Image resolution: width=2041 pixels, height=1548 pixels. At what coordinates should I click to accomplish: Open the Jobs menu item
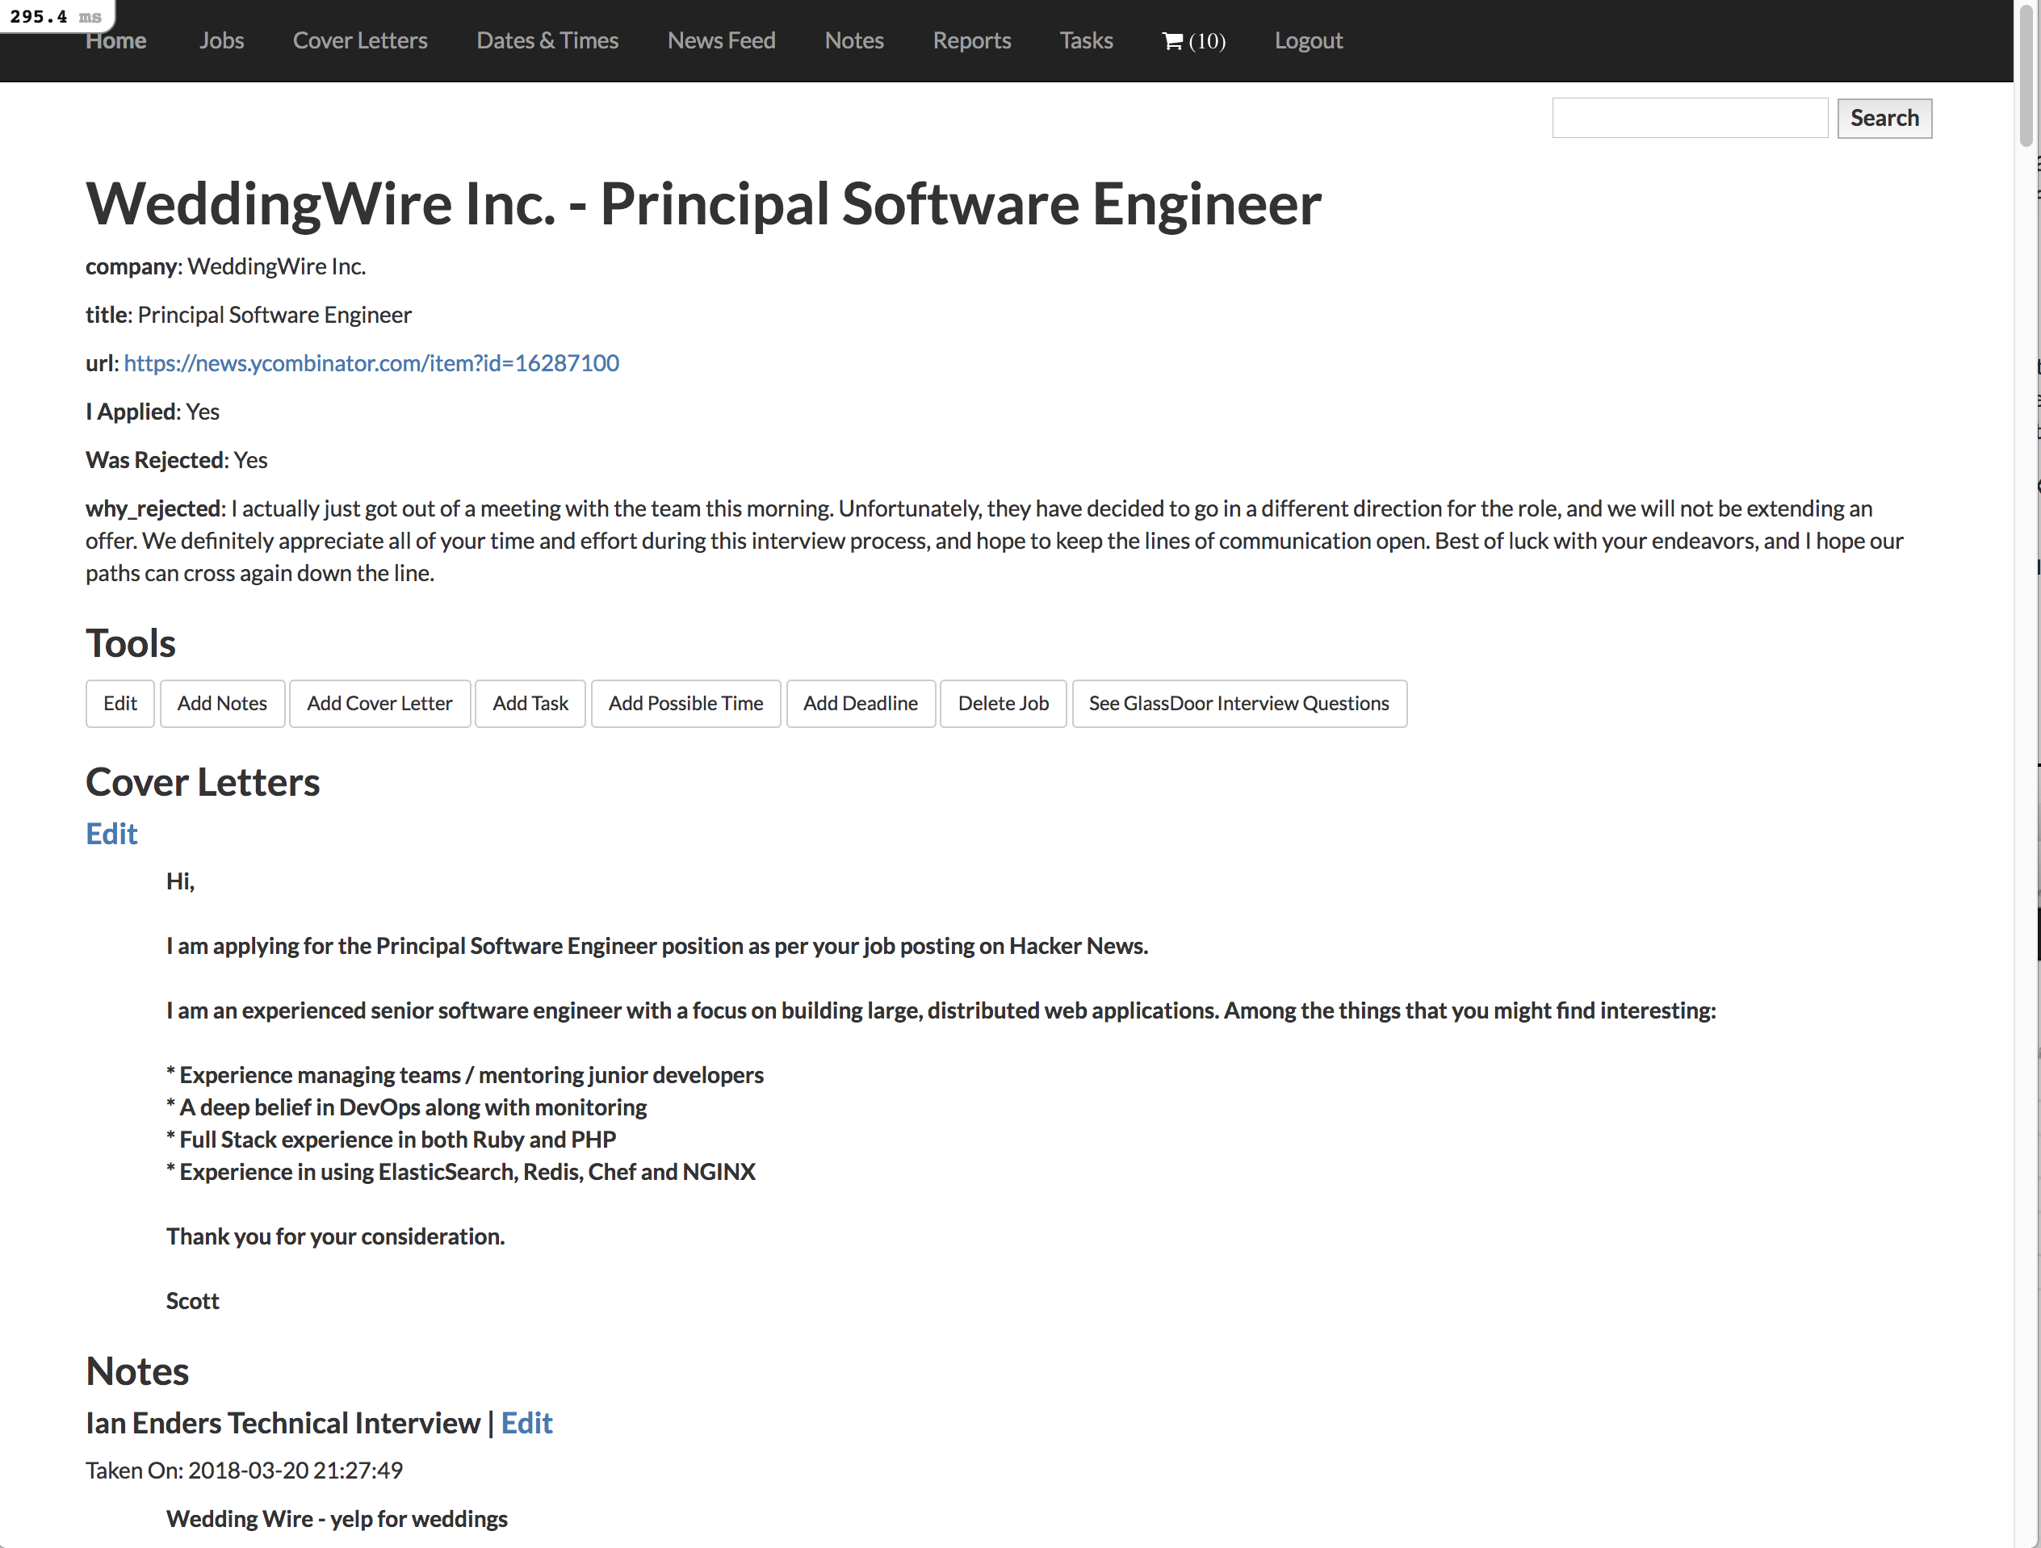click(x=221, y=40)
